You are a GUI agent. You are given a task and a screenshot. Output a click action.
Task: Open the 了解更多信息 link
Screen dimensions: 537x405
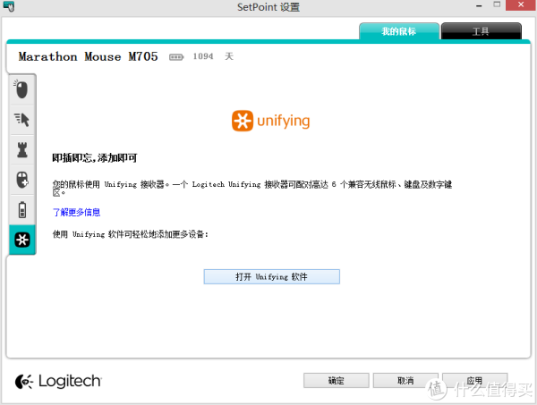[76, 213]
